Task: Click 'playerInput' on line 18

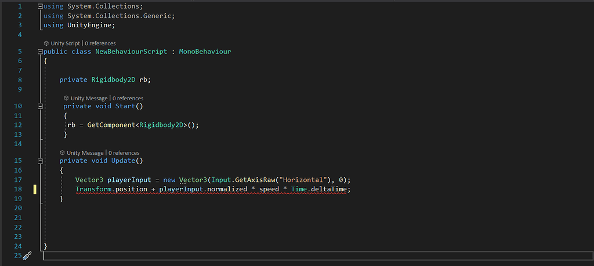Action: click(x=181, y=189)
